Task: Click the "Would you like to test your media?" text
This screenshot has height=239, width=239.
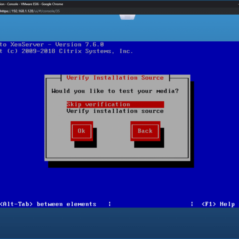Action: click(x=115, y=91)
